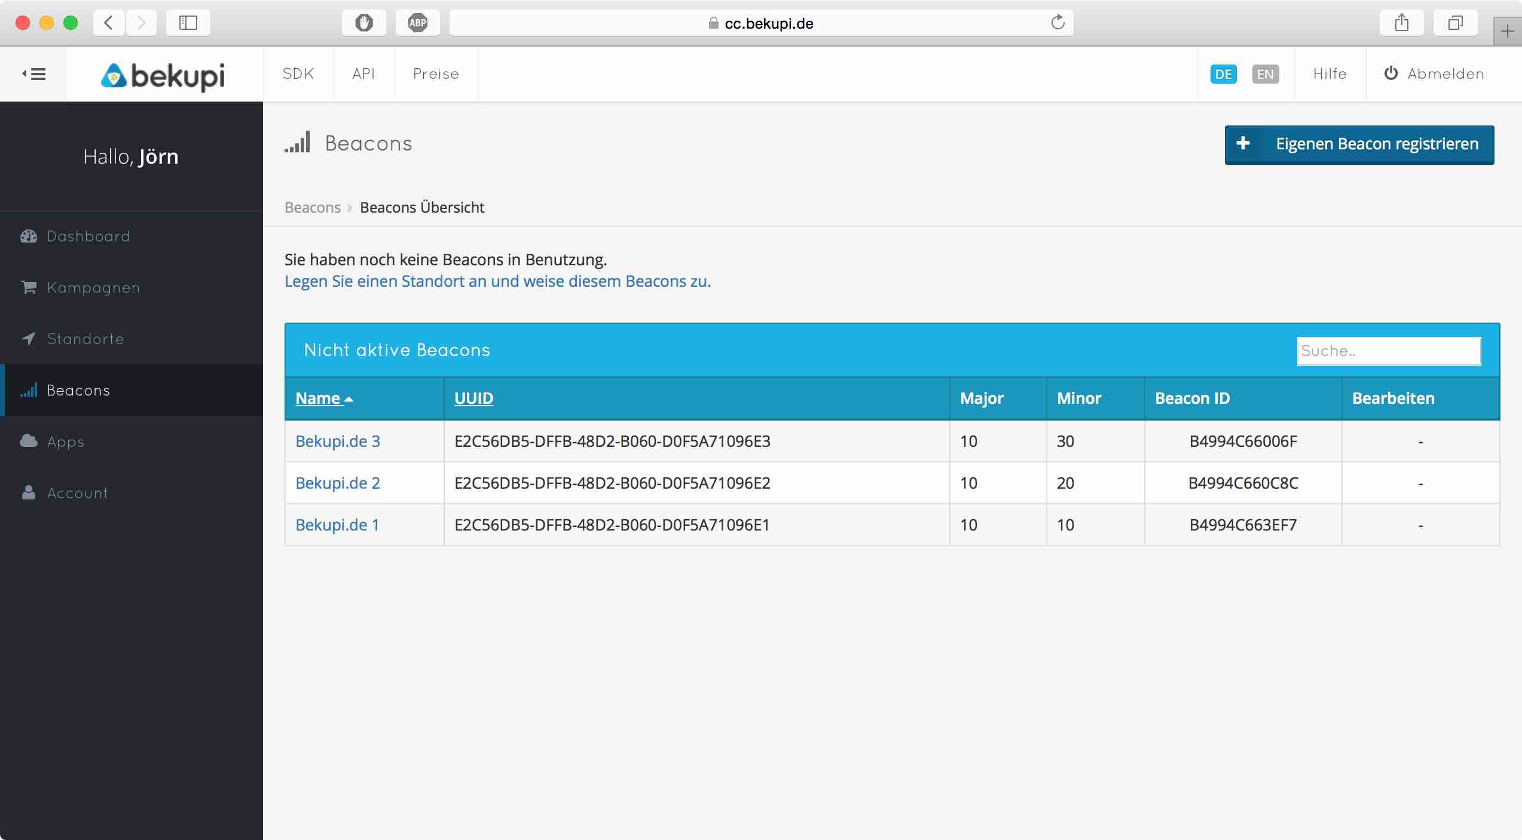This screenshot has height=840, width=1522.
Task: Open Bekupi.de 2 beacon link
Action: tap(338, 483)
